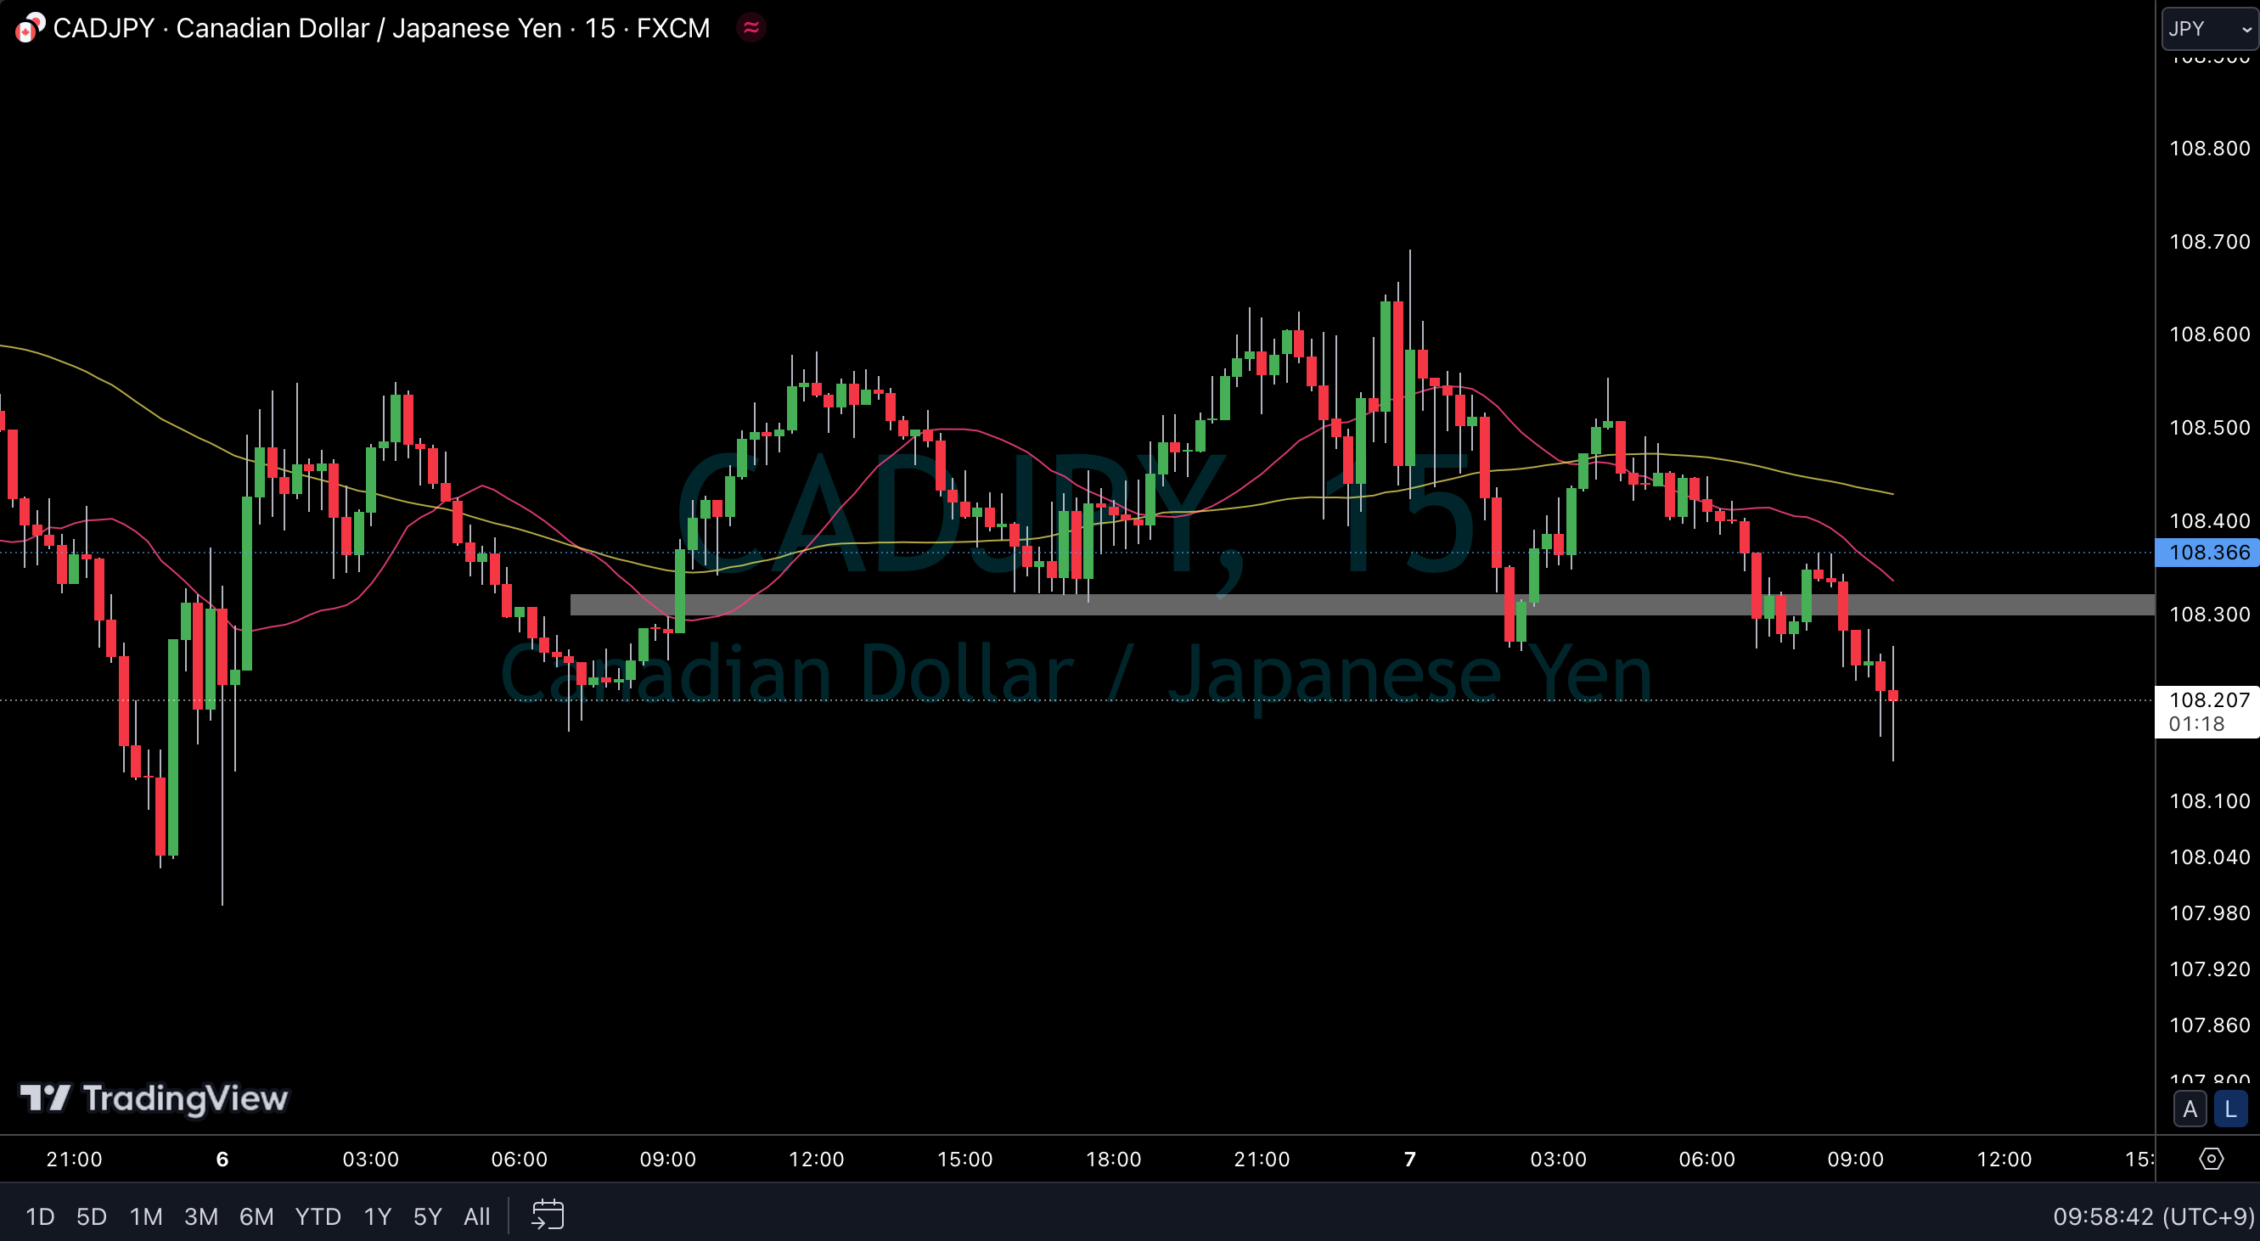Select the YTD range
Viewport: 2260px width, 1241px height.
tap(318, 1216)
